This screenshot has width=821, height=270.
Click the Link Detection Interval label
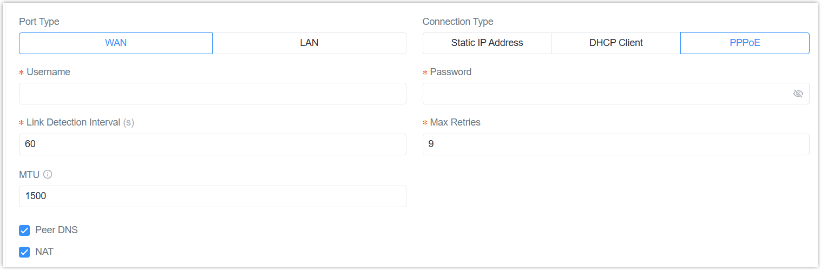73,122
